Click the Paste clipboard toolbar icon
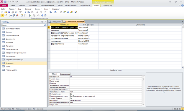 [32, 12]
